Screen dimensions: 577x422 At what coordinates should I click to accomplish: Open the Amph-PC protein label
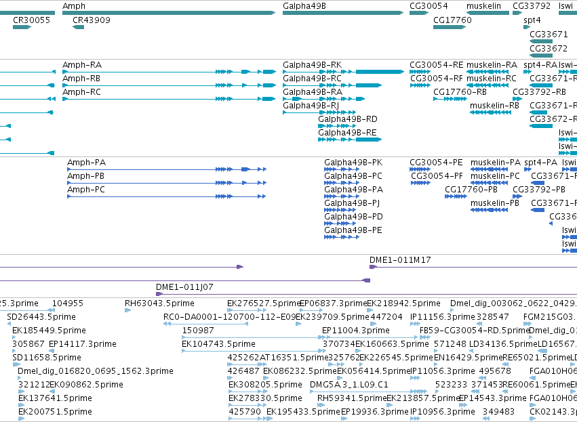coord(85,190)
